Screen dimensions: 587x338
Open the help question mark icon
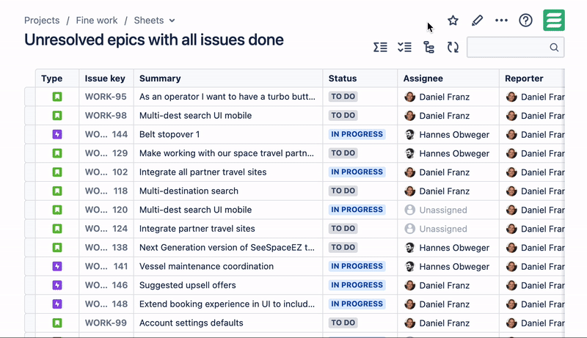pyautogui.click(x=525, y=21)
